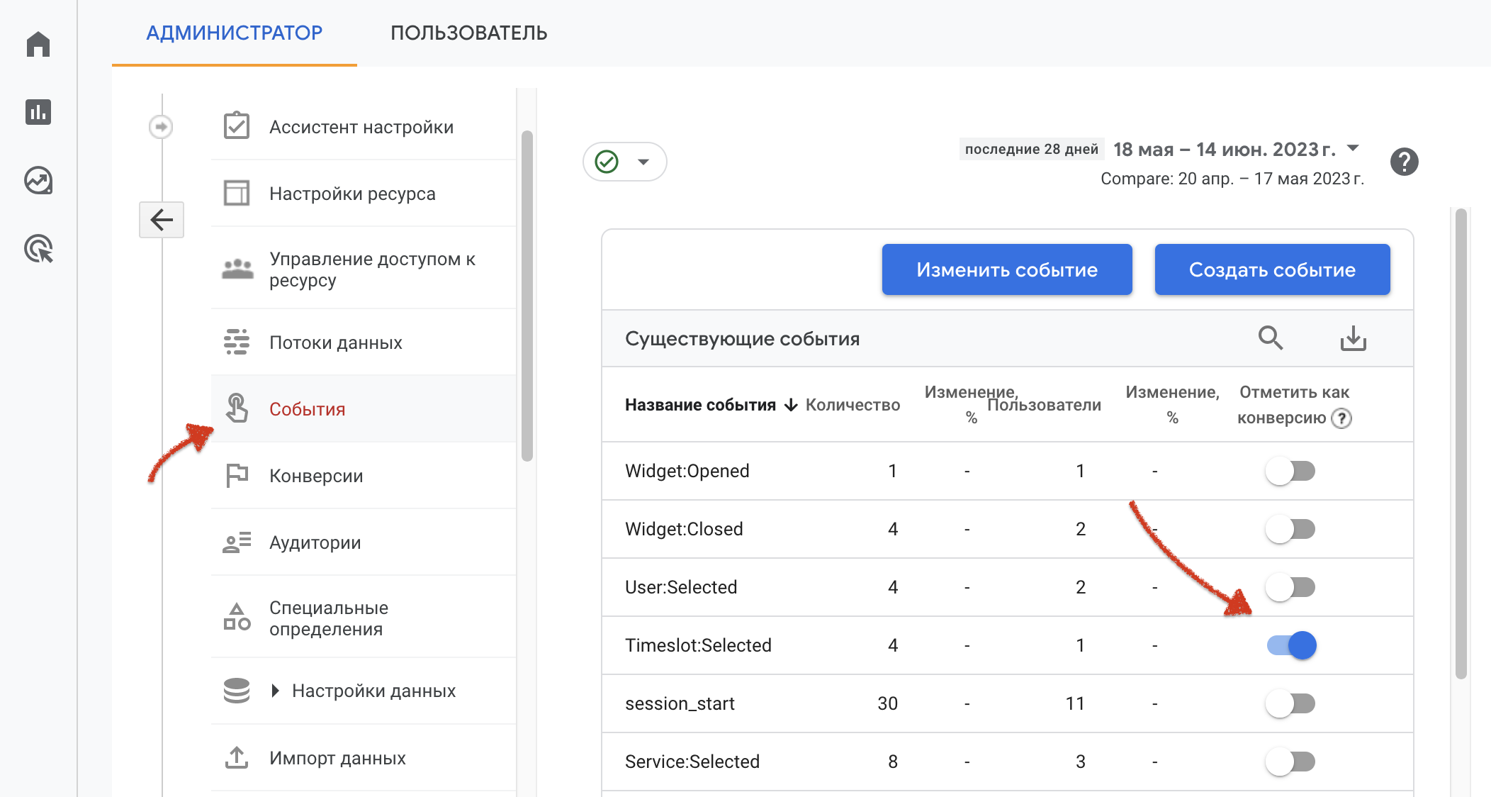Click the Импорт данных upload icon
The height and width of the screenshot is (797, 1491).
pyautogui.click(x=237, y=757)
